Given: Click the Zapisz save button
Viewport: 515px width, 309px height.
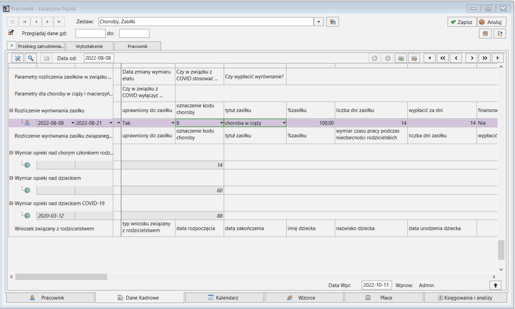Looking at the screenshot, I should 462,22.
